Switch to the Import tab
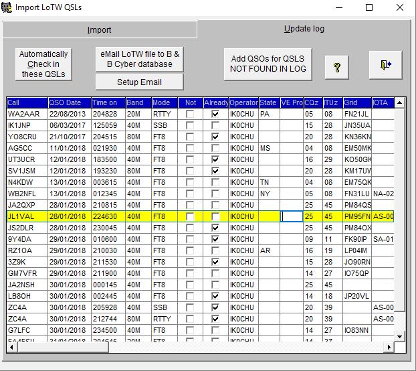 (x=99, y=29)
